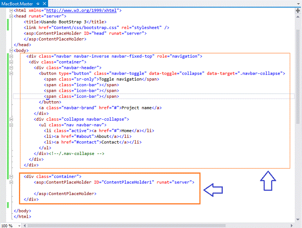
Task: Click the editor split window handle
Action: (x=298, y=10)
